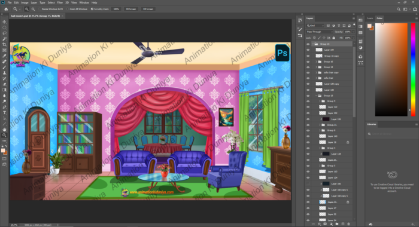Expand Group 8 folder

point(320,130)
